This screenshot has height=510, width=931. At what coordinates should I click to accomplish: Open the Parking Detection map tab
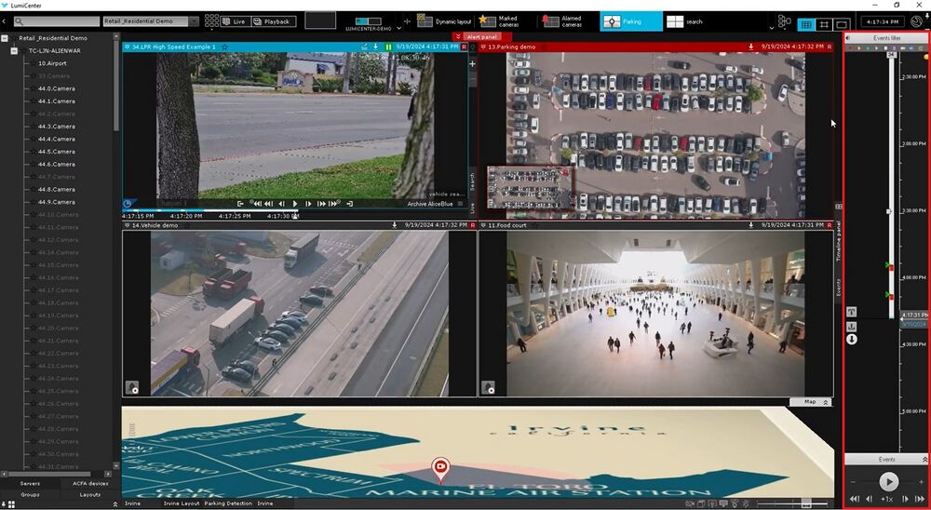click(x=228, y=503)
